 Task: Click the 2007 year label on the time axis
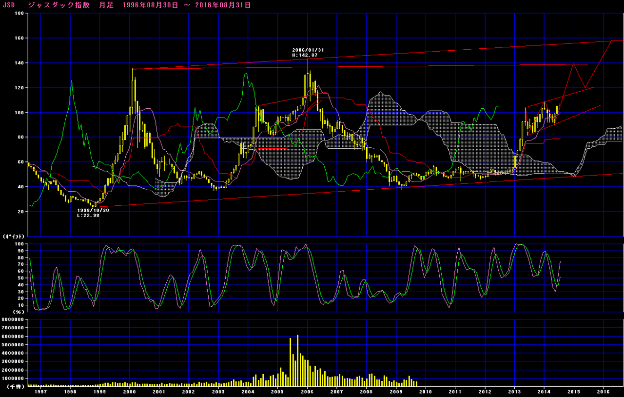[337, 391]
